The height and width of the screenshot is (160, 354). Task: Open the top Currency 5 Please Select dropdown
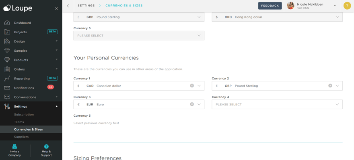(139, 36)
